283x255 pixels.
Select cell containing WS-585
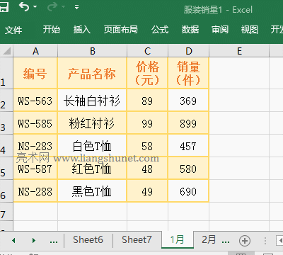(x=35, y=123)
